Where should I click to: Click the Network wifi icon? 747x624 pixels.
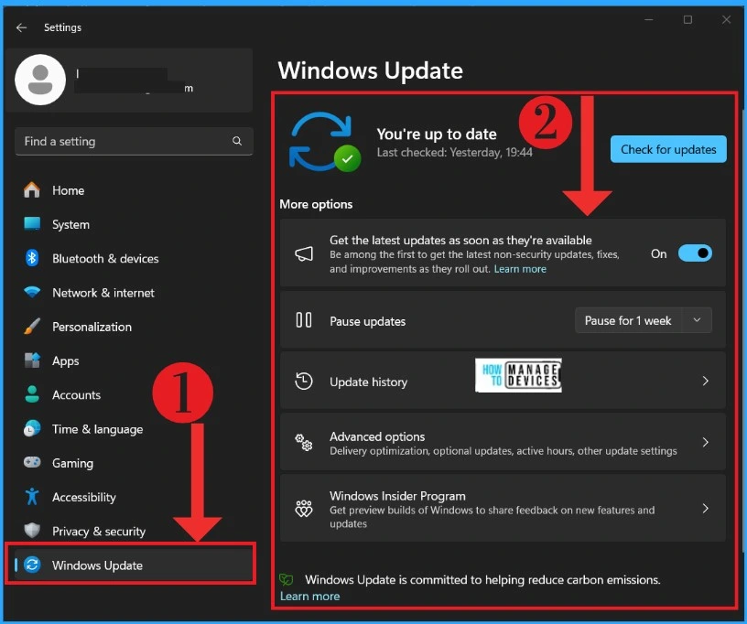coord(32,292)
